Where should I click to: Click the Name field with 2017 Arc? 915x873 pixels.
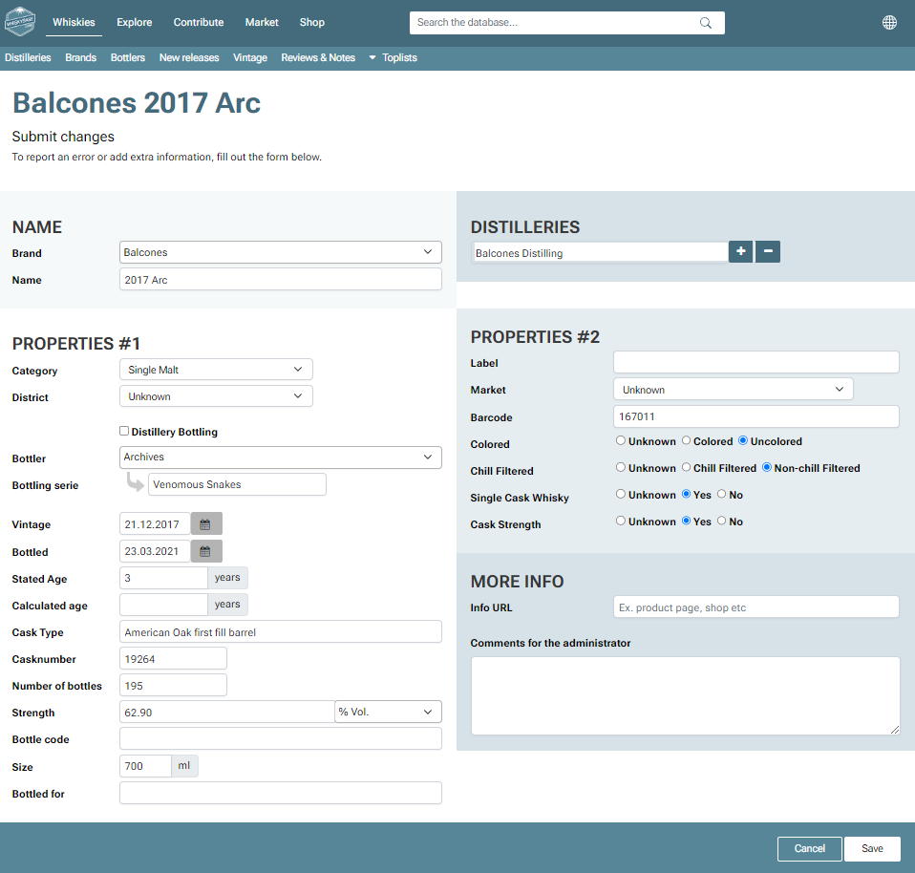pyautogui.click(x=280, y=280)
